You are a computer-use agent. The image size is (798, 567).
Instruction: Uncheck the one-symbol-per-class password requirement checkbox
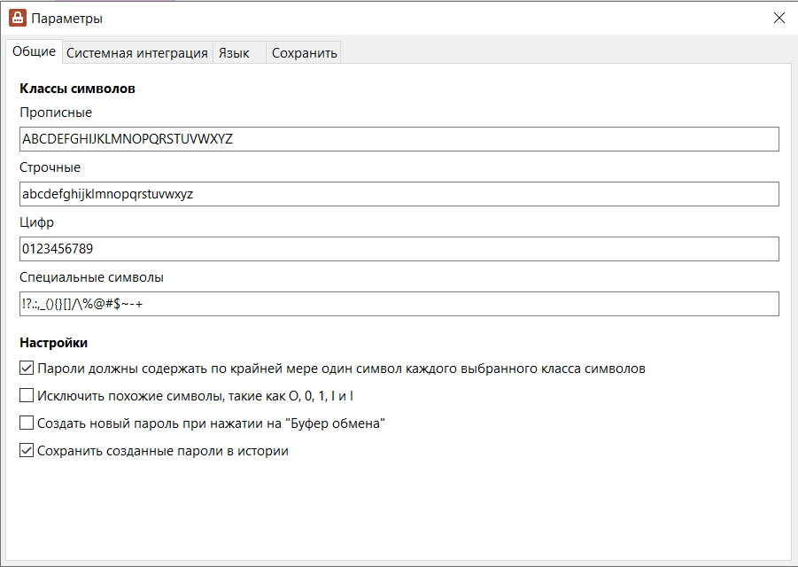(27, 369)
